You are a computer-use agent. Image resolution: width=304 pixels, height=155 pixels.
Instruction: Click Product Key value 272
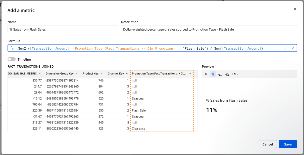coord(101,116)
